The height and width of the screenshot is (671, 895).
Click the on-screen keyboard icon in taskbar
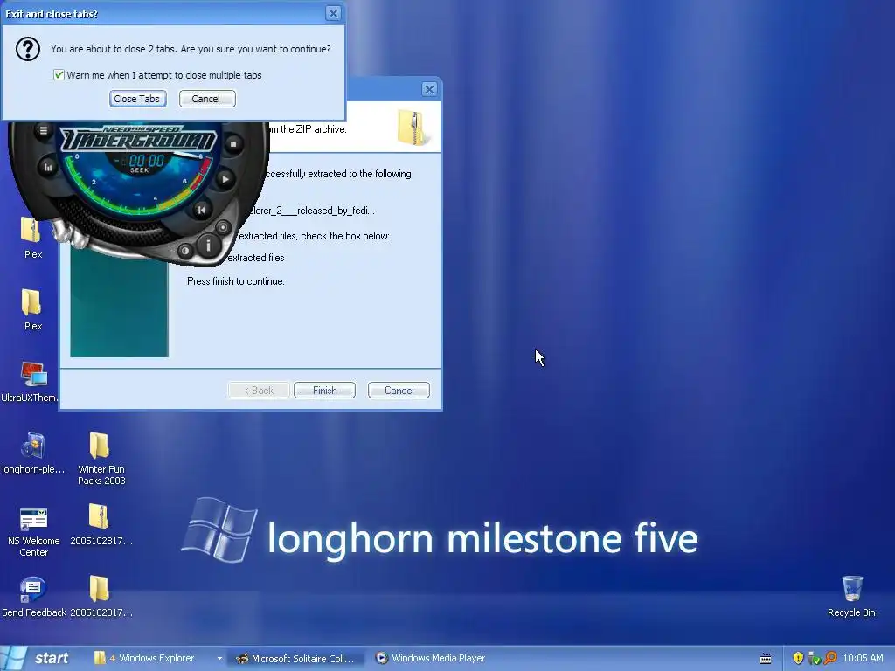[766, 659]
